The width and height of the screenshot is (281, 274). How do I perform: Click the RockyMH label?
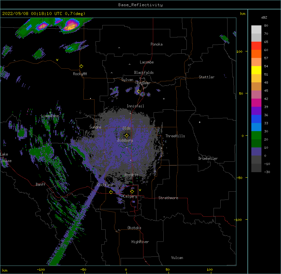pyautogui.click(x=80, y=74)
